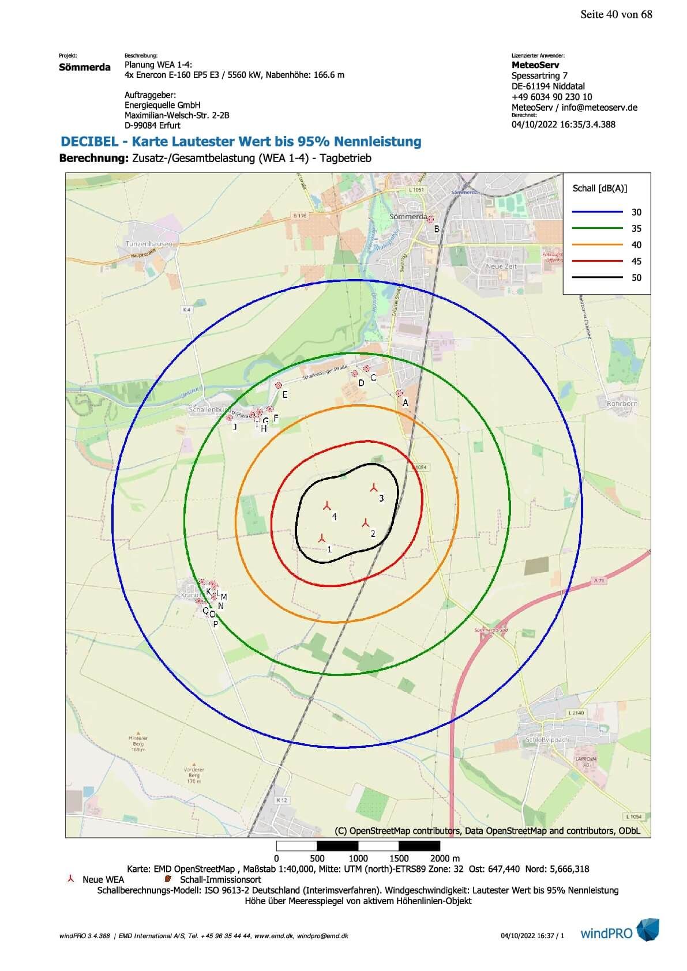Select immission point marker A
Screen dimensions: 687x971
point(400,393)
